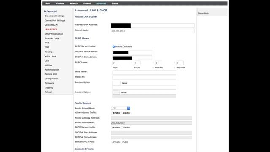Image resolution: width=270 pixels, height=152 pixels.
Task: Go to the Firewall tab
Action: point(87,3)
